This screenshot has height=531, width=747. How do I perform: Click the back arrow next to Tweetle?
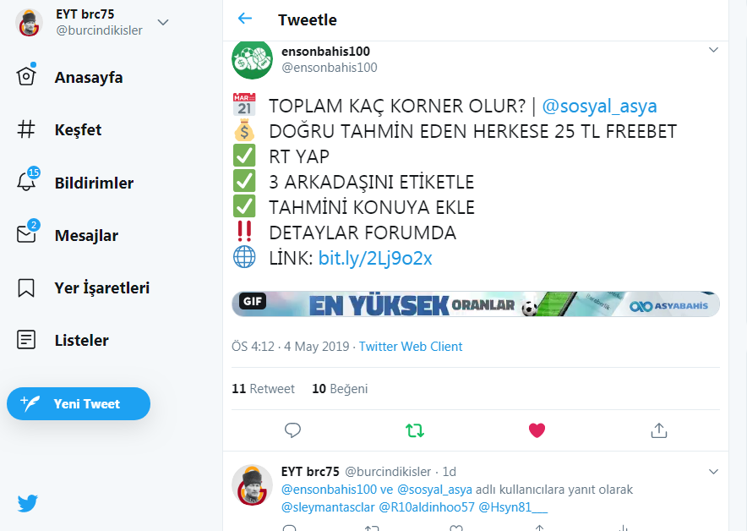click(245, 19)
